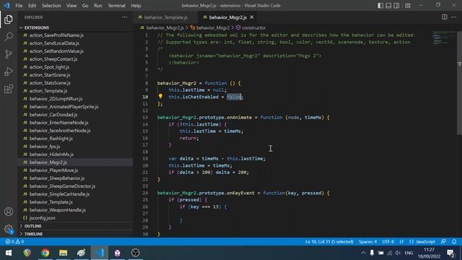Open the Extensions view icon
This screenshot has width=462, height=260.
click(x=9, y=89)
